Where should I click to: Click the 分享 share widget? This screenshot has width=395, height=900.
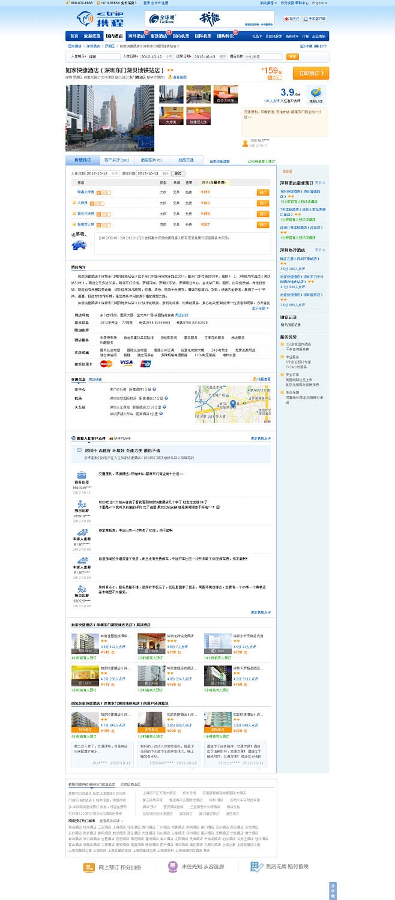coord(333,890)
